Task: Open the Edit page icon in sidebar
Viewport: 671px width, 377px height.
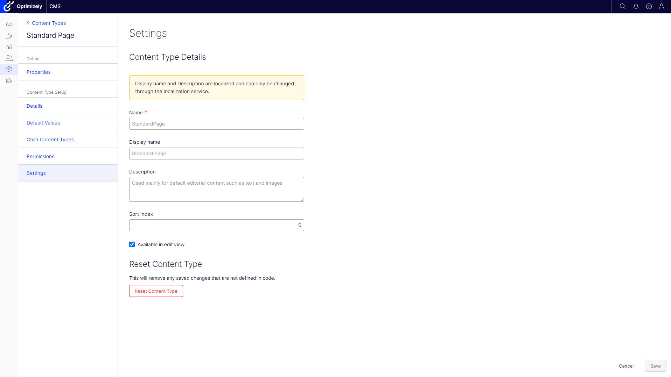Action: pyautogui.click(x=9, y=36)
